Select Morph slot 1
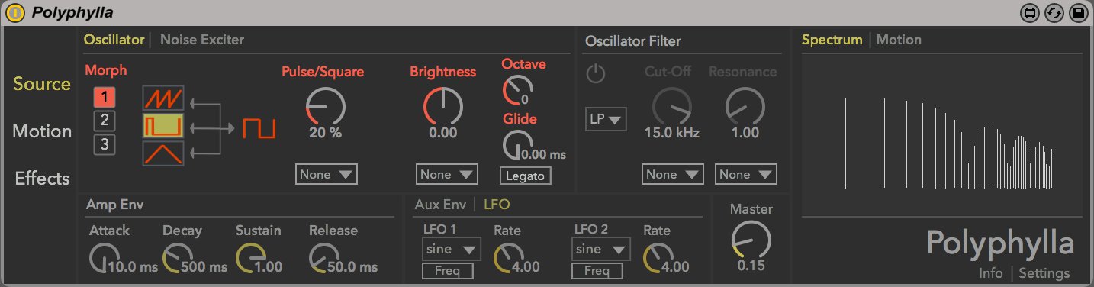The height and width of the screenshot is (287, 1094). coord(105,97)
